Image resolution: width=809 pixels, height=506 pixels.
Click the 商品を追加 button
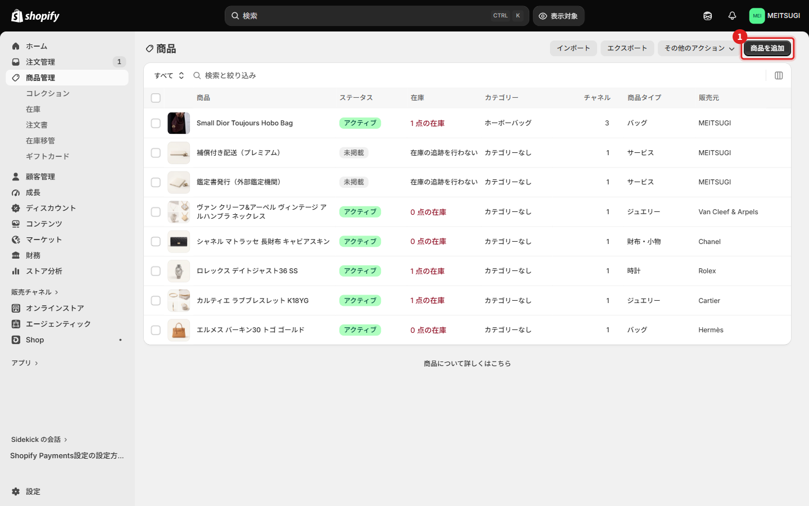pos(767,48)
